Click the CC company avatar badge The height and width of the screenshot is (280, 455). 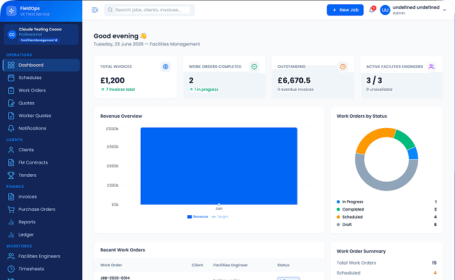coord(12,34)
